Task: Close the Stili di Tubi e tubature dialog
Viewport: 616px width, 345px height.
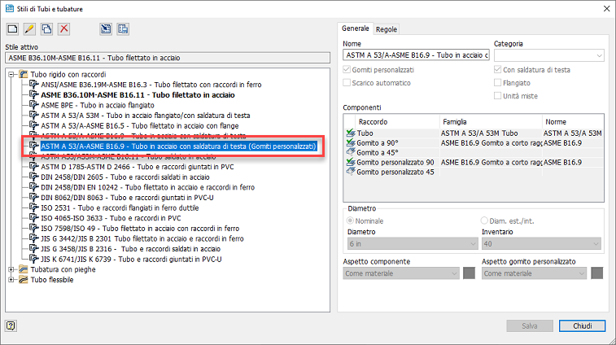Action: [x=606, y=8]
